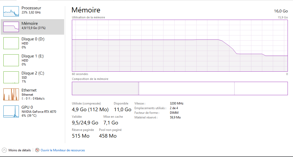Click the standby segment of memory composition bar
Image resolution: width=293 pixels, height=157 pixels.
(187, 88)
